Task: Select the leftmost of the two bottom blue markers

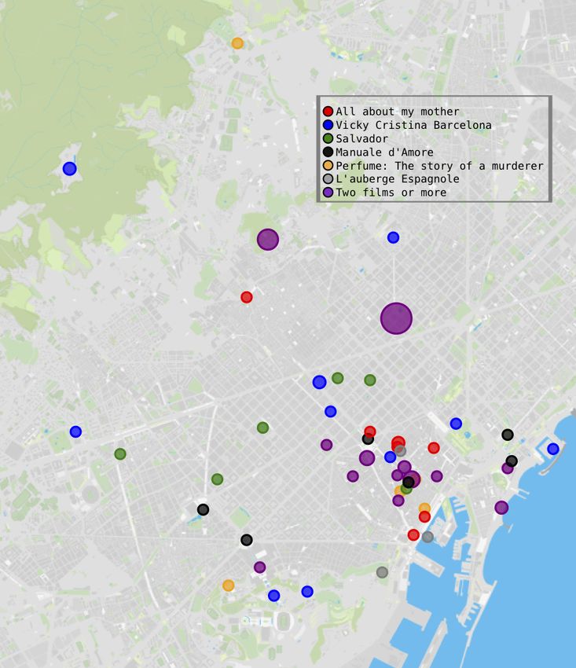Action: coord(274,596)
